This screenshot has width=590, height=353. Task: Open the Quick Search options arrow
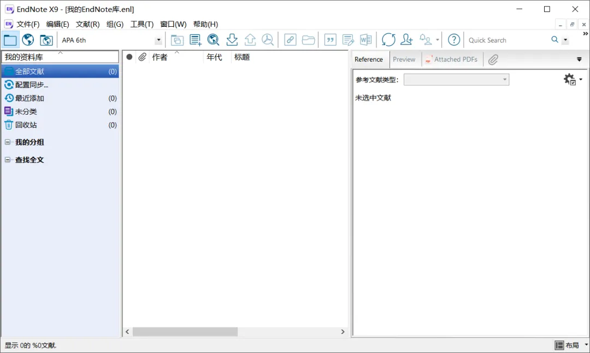click(565, 40)
